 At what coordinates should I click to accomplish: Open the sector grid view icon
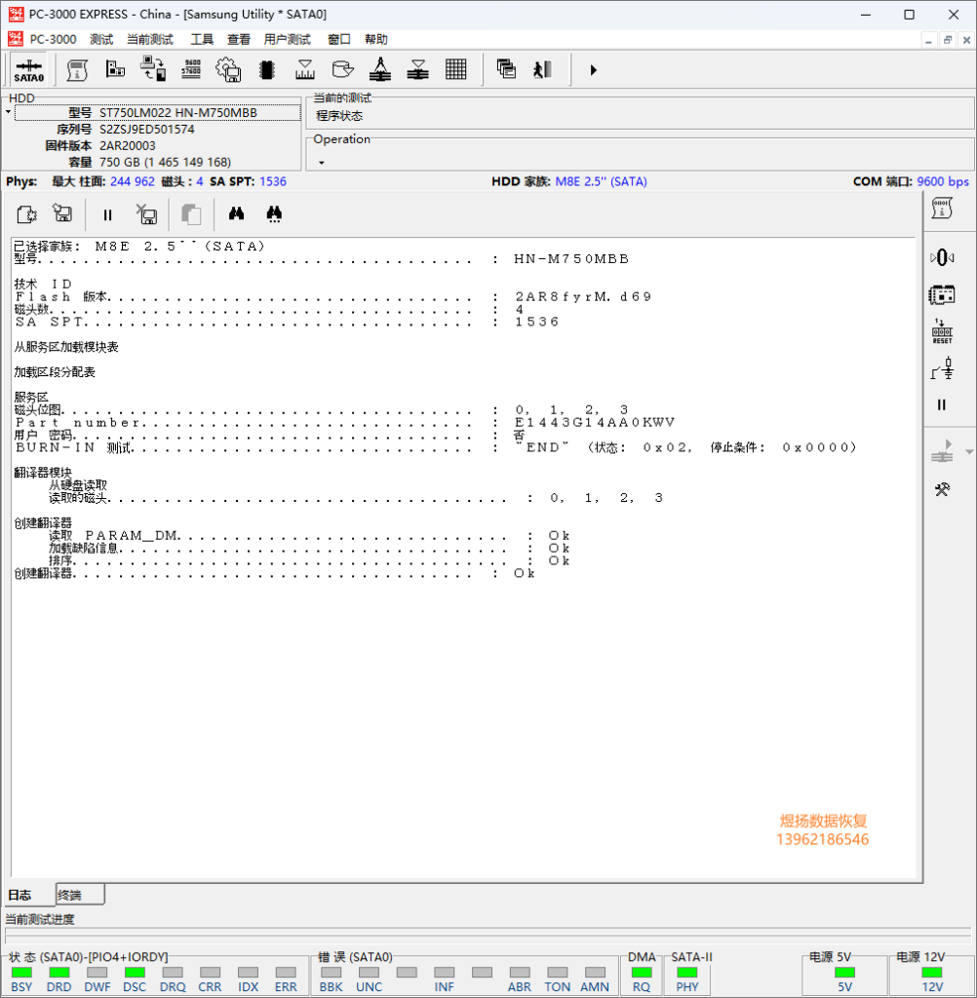click(x=456, y=69)
